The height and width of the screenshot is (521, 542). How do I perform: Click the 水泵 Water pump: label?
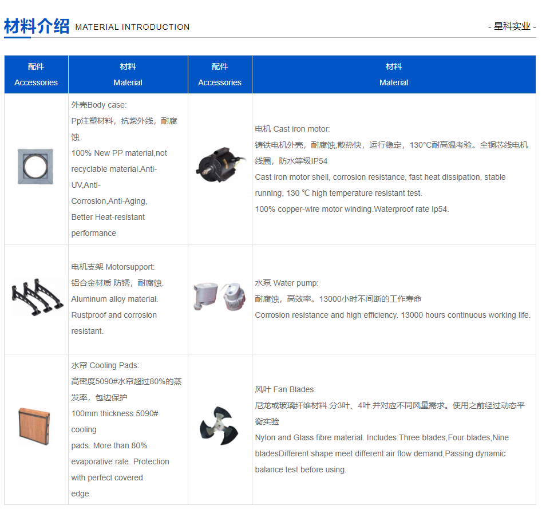(287, 283)
